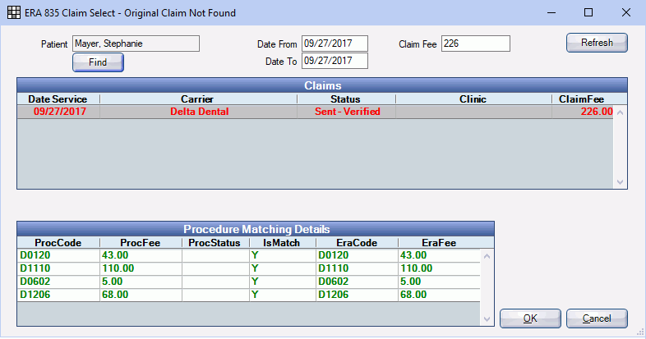
Task: Click the ProcCode column header
Action: click(x=58, y=243)
